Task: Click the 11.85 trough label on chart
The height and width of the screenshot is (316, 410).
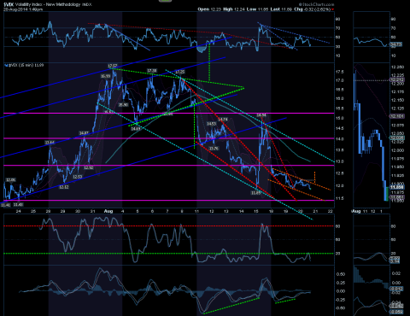Action: click(255, 193)
